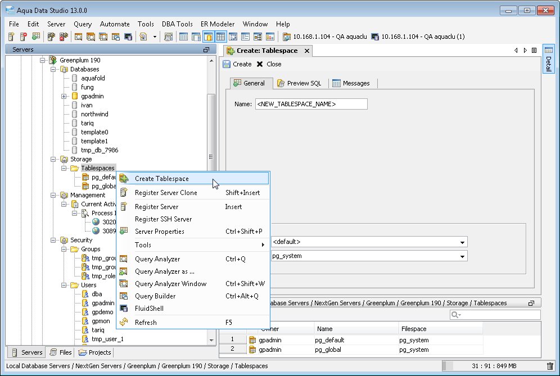
Task: Open the Detail side panel tab
Action: pyautogui.click(x=548, y=58)
